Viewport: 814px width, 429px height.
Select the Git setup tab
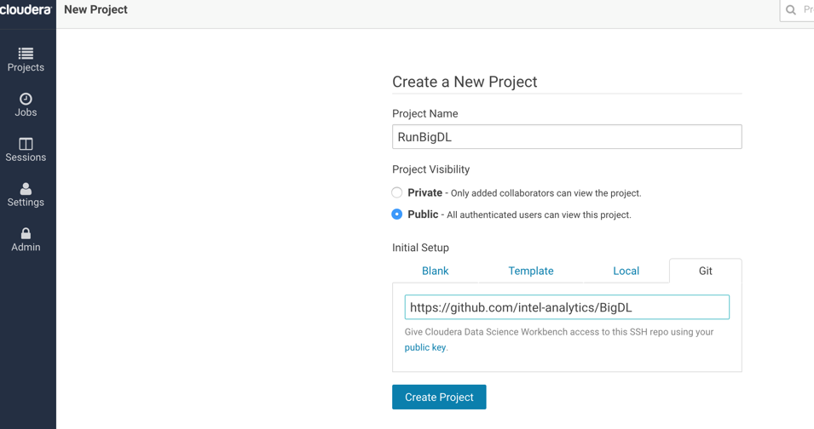(x=706, y=271)
